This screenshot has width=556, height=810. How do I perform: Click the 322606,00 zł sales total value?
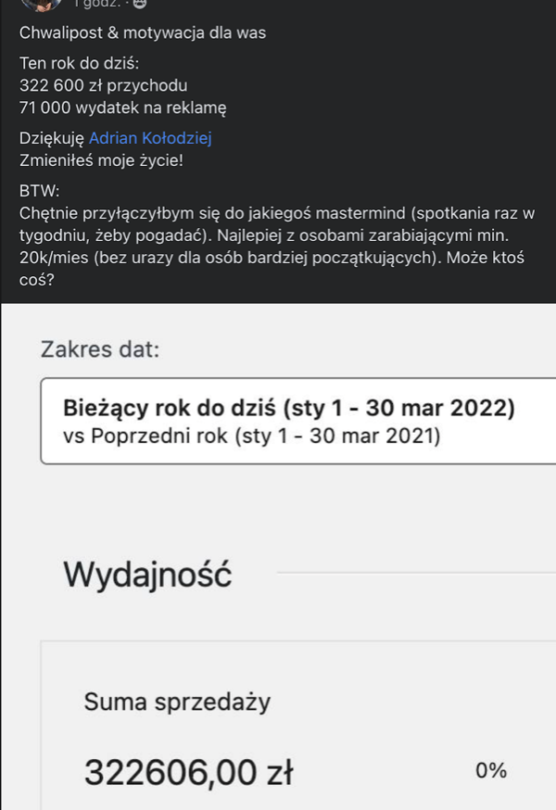tap(189, 773)
